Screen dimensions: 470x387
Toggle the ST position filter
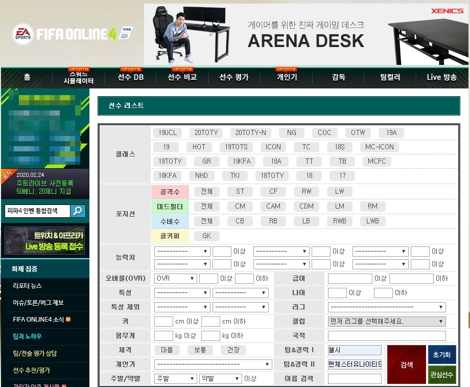click(240, 191)
